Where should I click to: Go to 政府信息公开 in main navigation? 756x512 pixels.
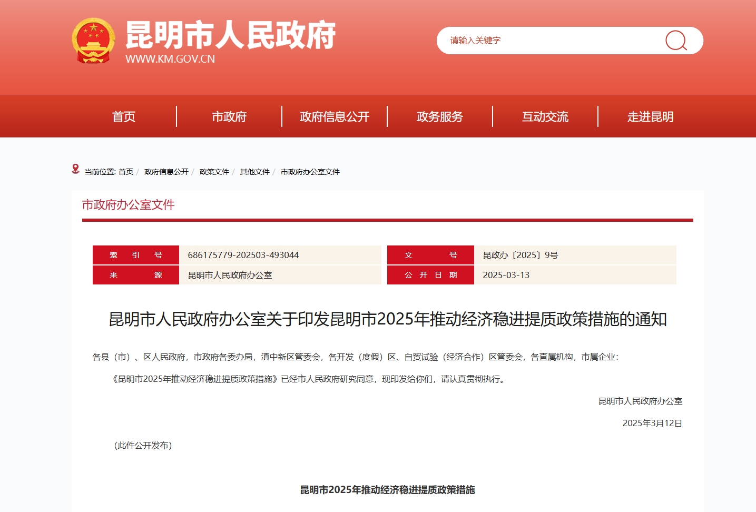335,116
